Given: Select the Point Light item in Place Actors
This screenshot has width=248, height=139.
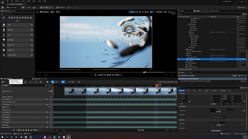Looking at the screenshot, I should click(20, 40).
